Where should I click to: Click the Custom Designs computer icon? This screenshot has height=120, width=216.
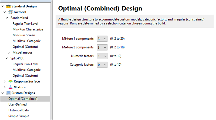pyautogui.click(x=8, y=93)
